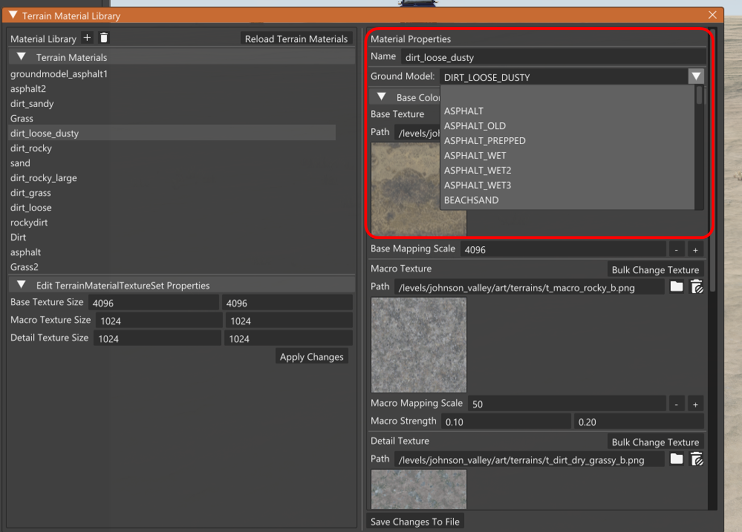742x532 pixels.
Task: Edit Macro Texture Size first field
Action: coord(159,321)
